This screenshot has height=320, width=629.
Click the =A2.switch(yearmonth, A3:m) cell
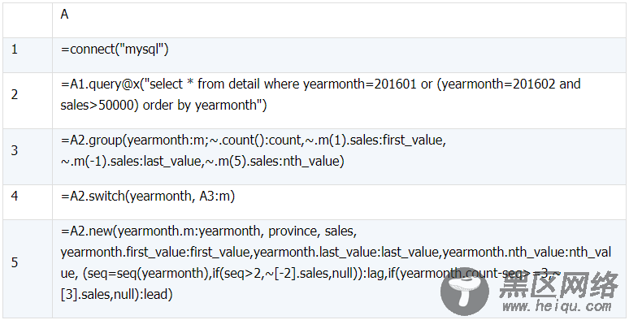pyautogui.click(x=340, y=201)
